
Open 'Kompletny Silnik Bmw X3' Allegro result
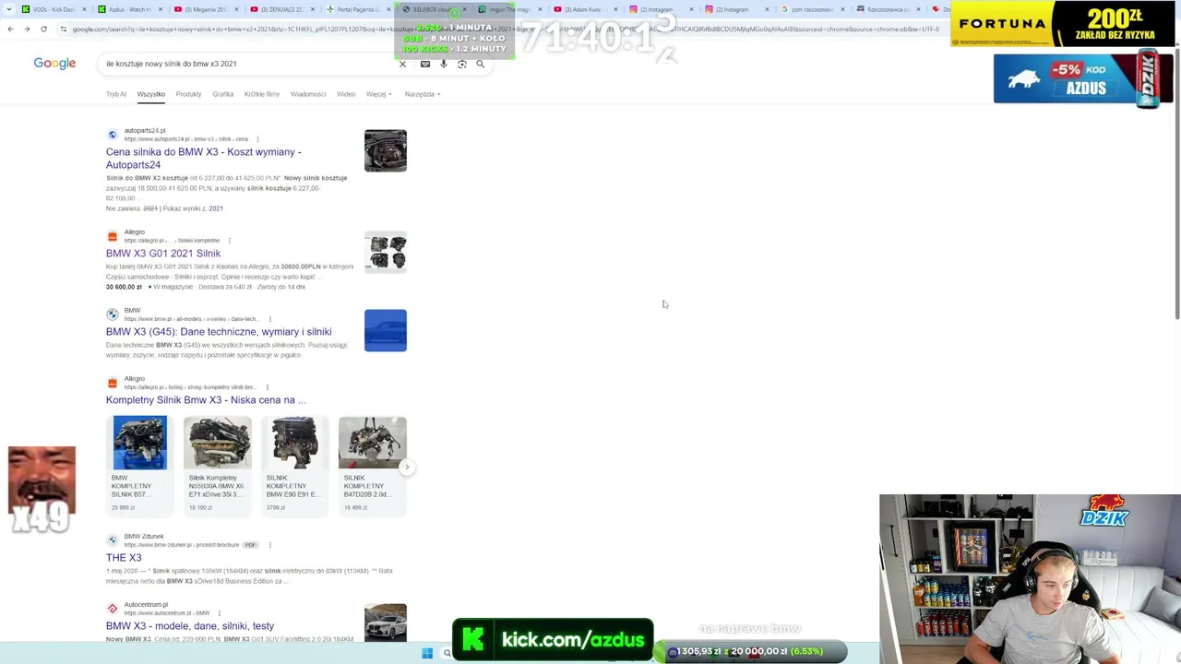(206, 400)
